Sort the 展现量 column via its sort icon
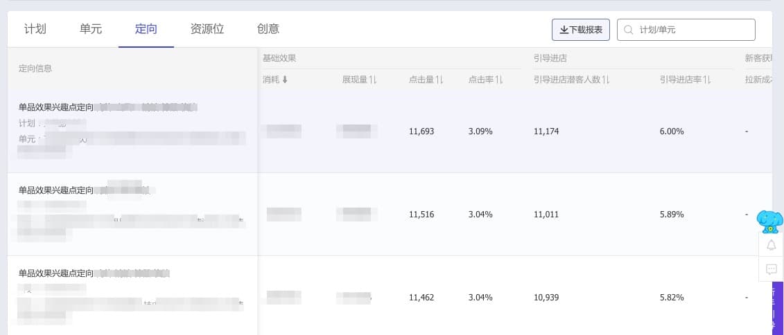 [x=373, y=80]
